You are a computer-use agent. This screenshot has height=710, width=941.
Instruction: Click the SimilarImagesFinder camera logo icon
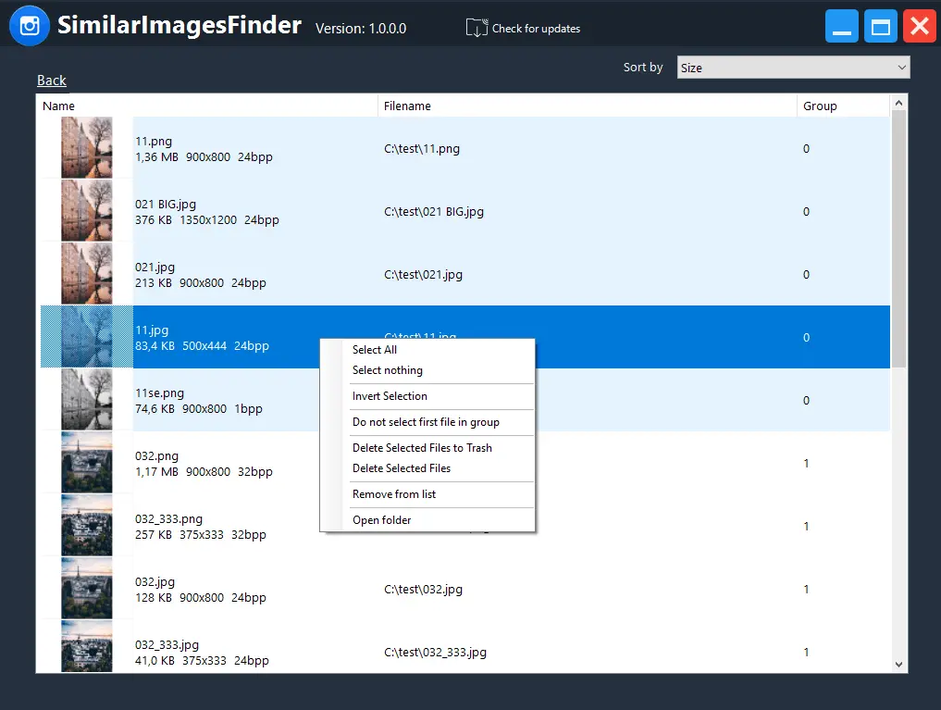tap(30, 26)
